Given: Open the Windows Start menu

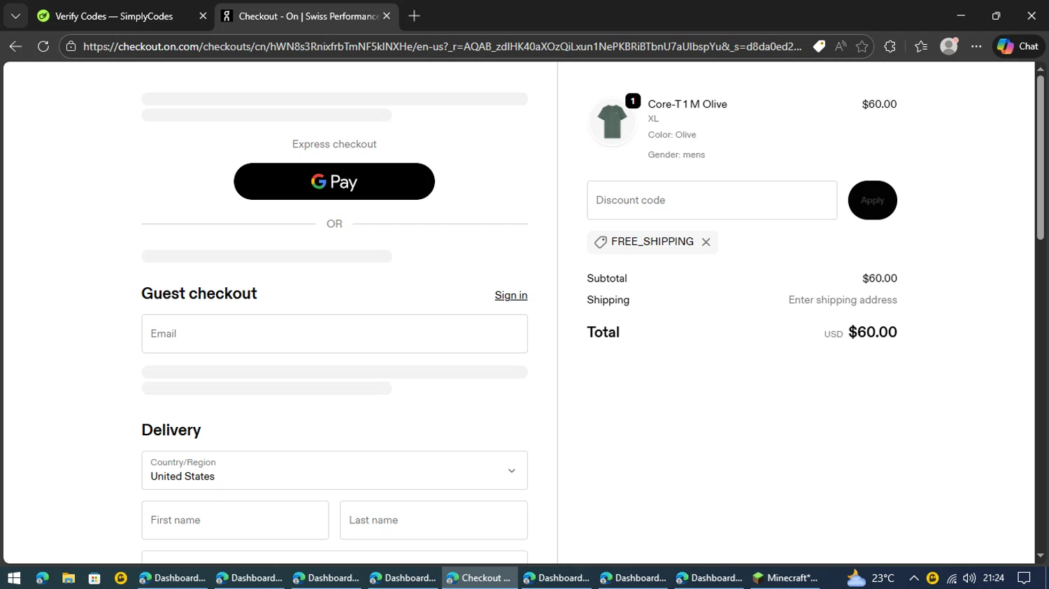Looking at the screenshot, I should tap(14, 578).
